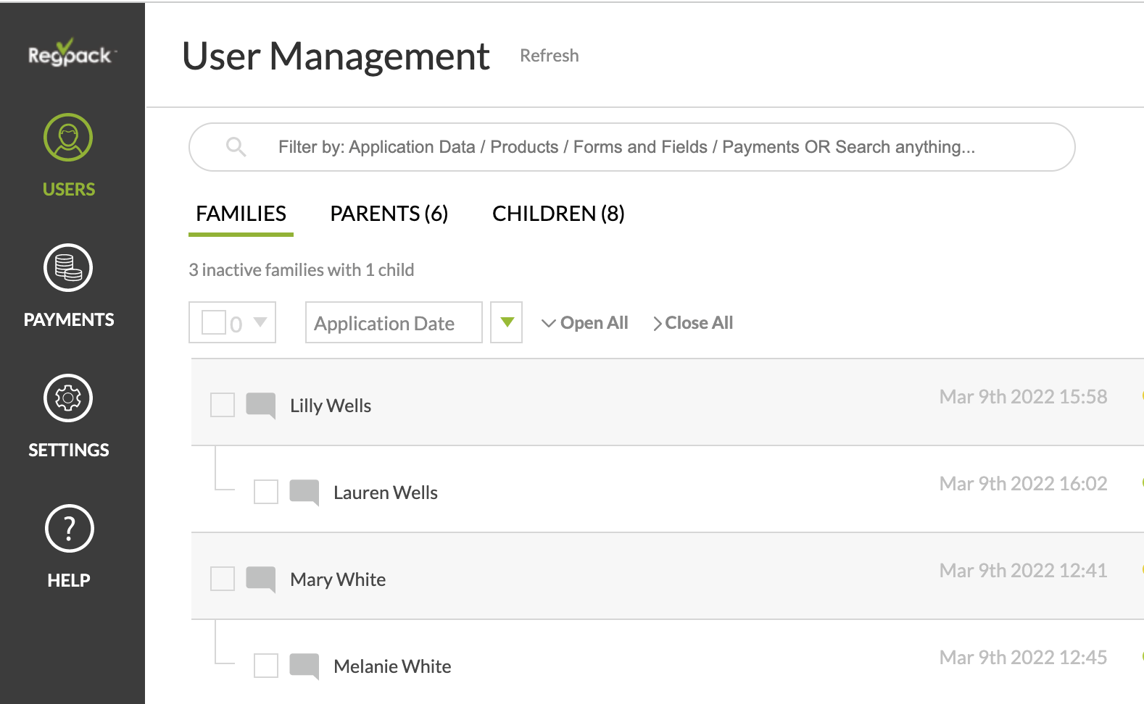Screen dimensions: 1144x704
Task: Select PAYMENTS label in sidebar
Action: 69,319
